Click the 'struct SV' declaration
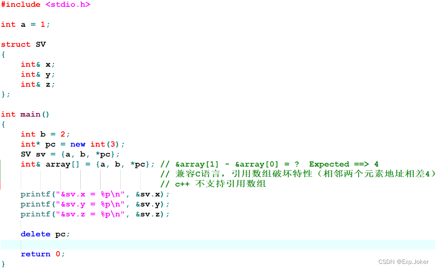The image size is (435, 269). [23, 44]
